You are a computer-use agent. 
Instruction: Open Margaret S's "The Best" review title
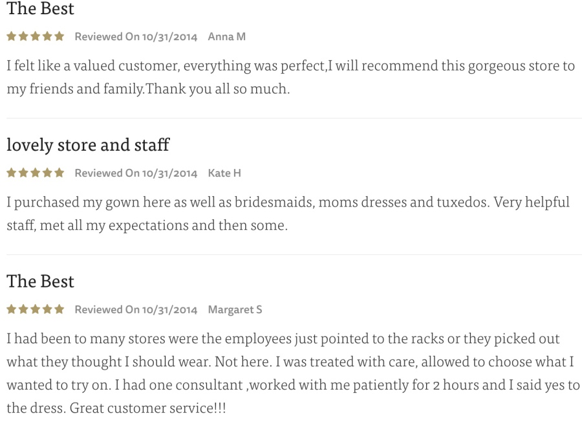tap(40, 281)
